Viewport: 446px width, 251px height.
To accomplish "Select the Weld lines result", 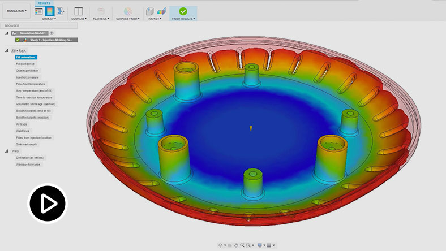I will click(x=23, y=131).
